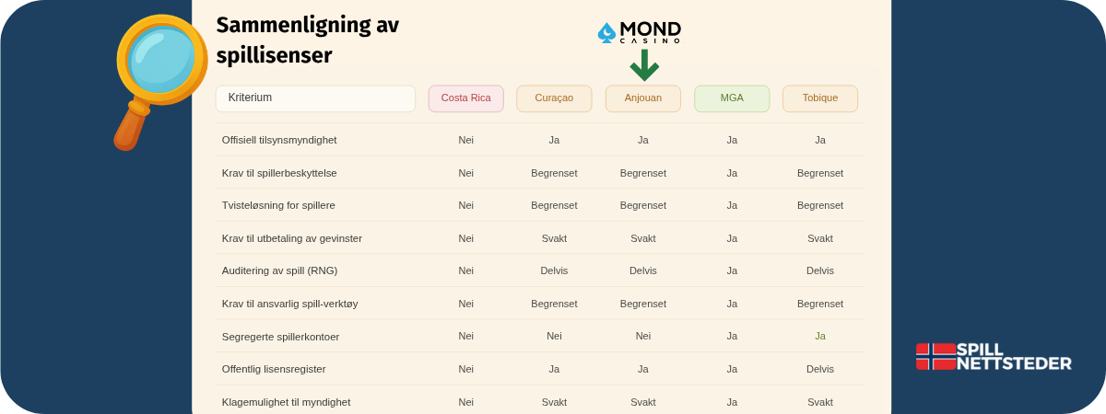Viewport: 1106px width, 414px height.
Task: Click the Mond Casino logo
Action: point(640,32)
